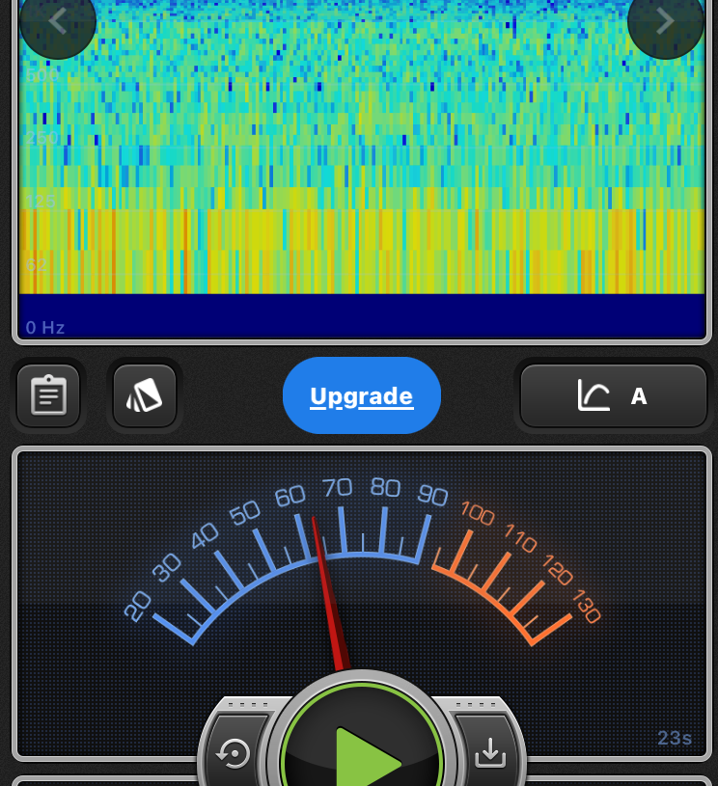Screen dimensions: 718x786
Task: Click the weighting curve graph icon
Action: tap(594, 395)
